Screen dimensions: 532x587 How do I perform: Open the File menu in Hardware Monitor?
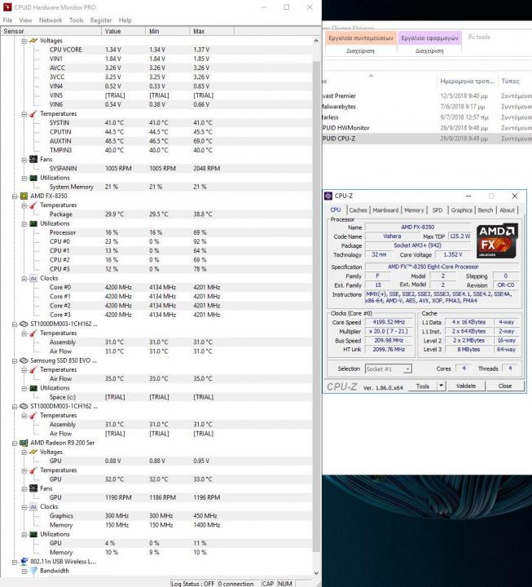pos(7,20)
